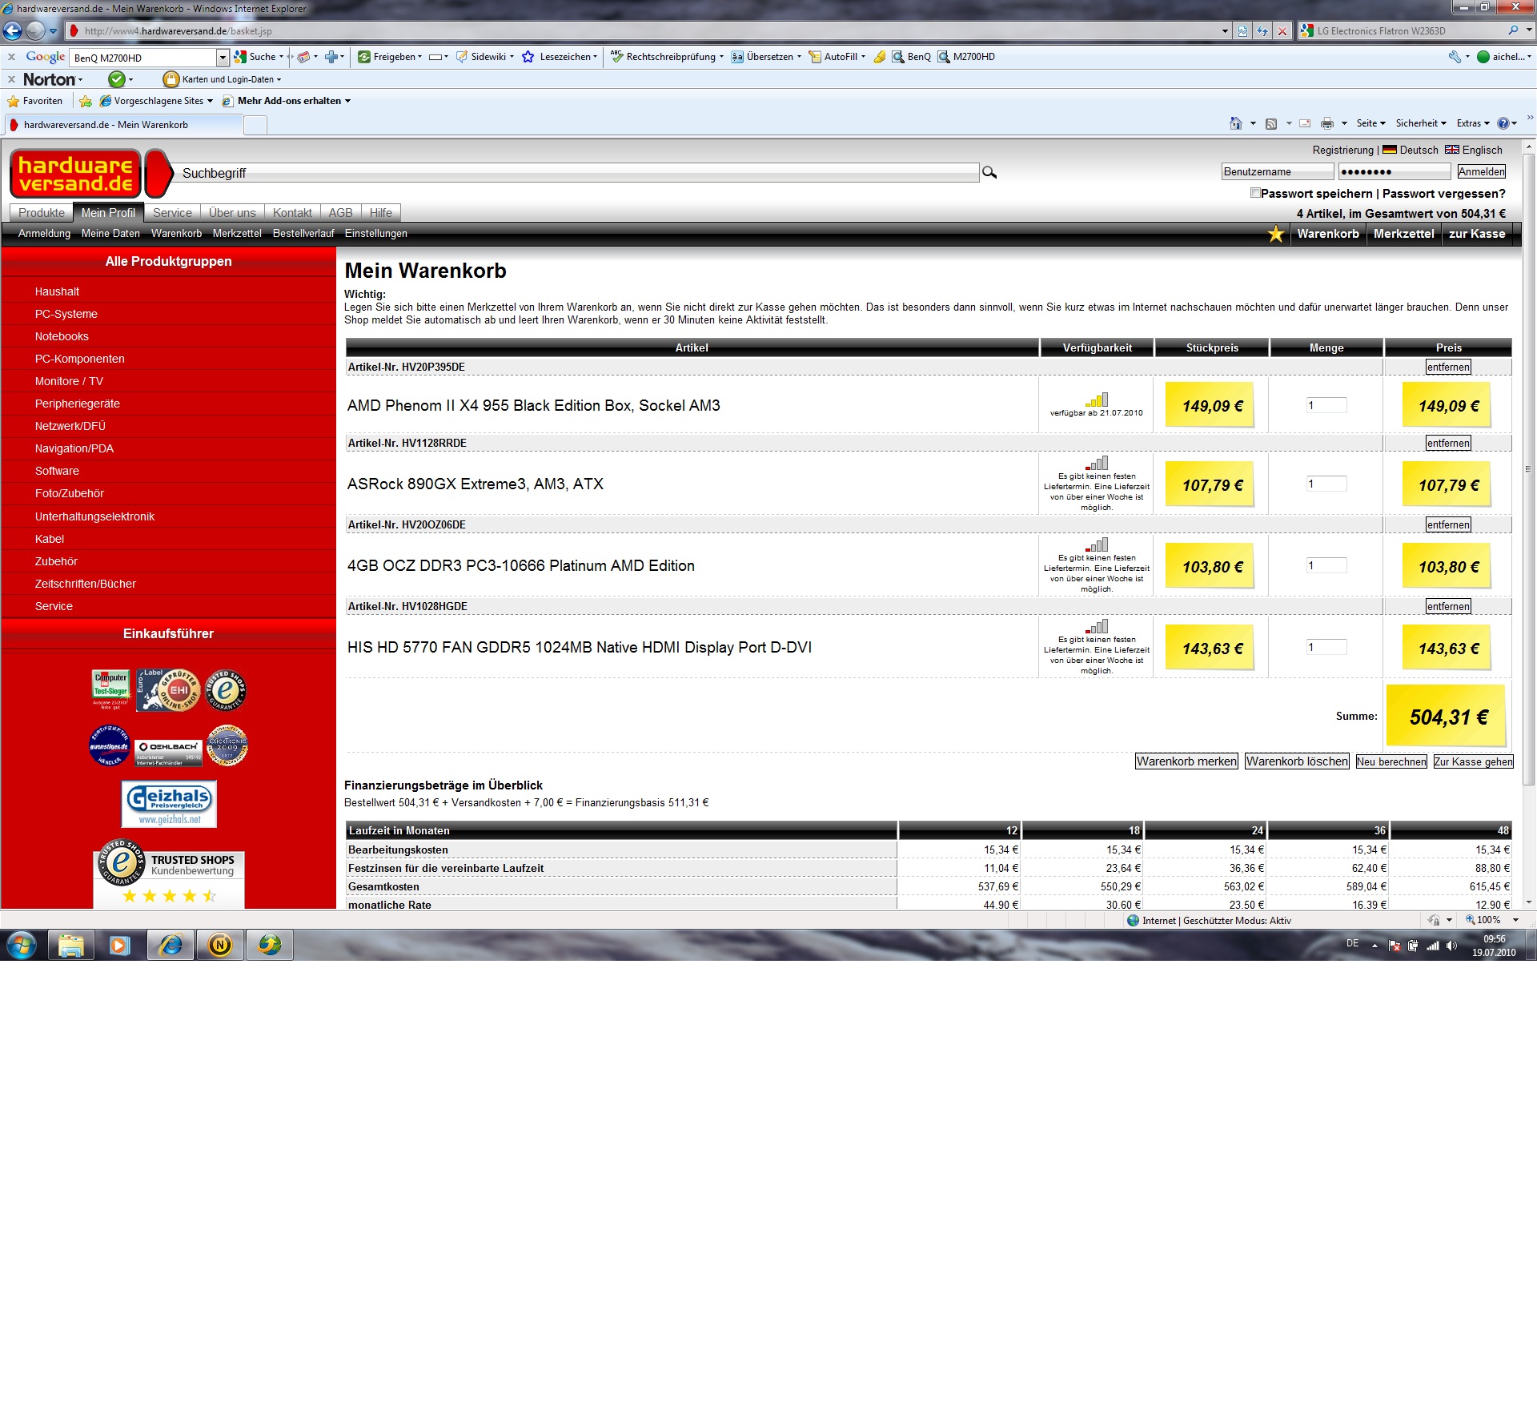Expand the Vorgeschlagene Sites dropdown

point(210,101)
